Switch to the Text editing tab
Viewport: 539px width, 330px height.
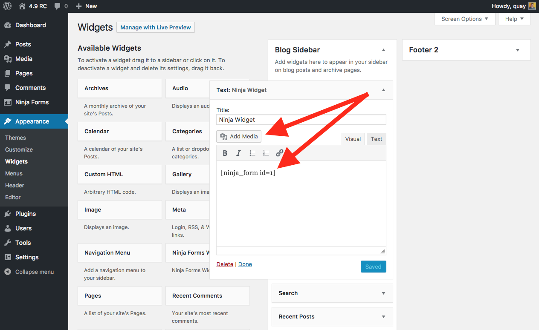(x=376, y=139)
